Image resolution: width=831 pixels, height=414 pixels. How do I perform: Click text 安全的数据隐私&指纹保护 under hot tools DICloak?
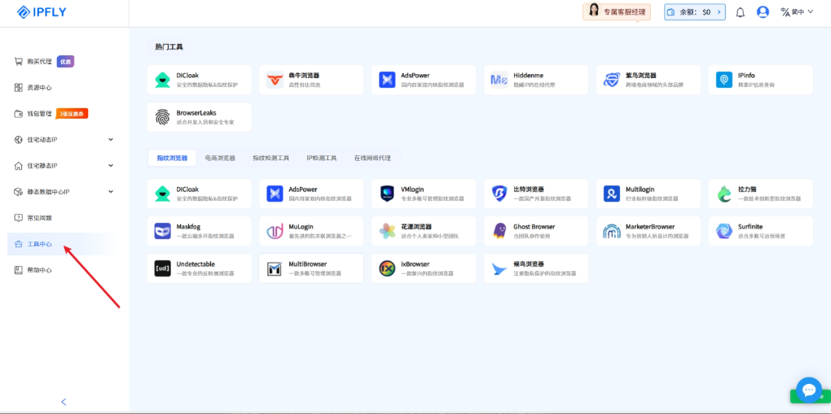tap(207, 85)
